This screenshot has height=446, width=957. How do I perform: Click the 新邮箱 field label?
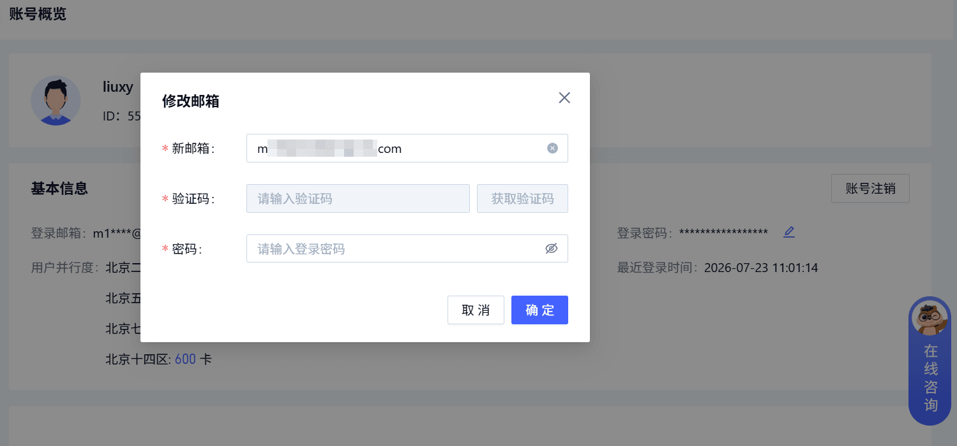click(x=193, y=148)
